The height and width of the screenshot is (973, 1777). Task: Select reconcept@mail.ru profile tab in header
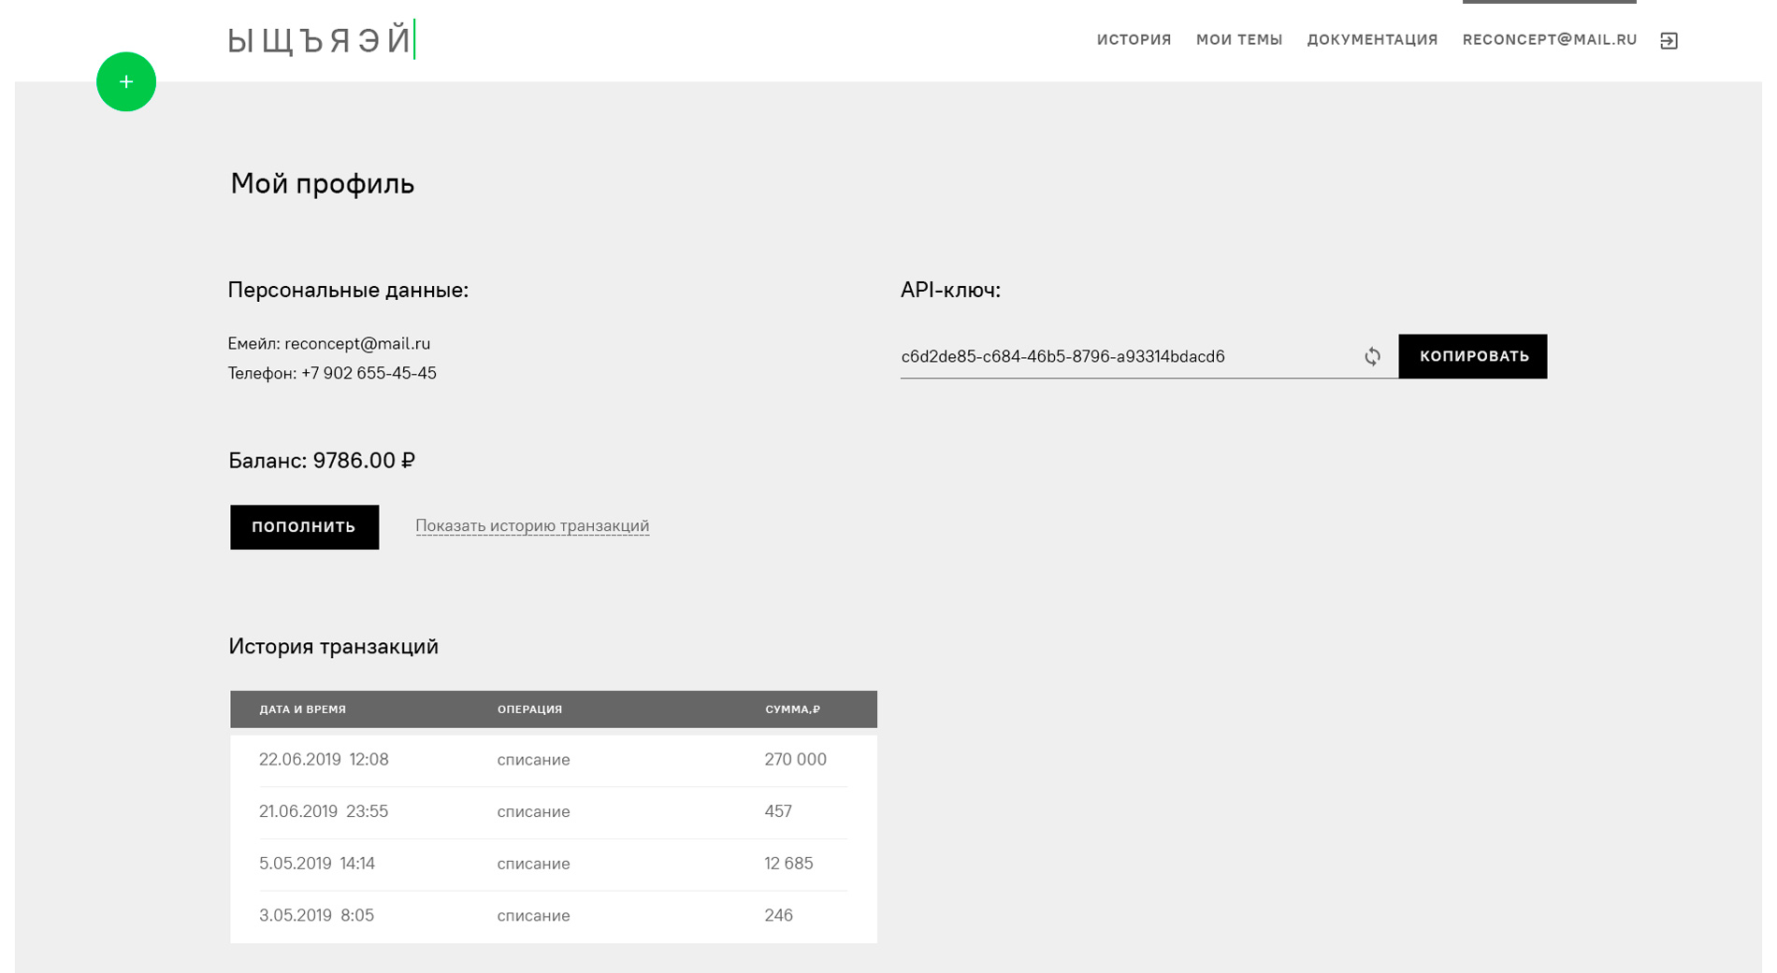[1549, 40]
